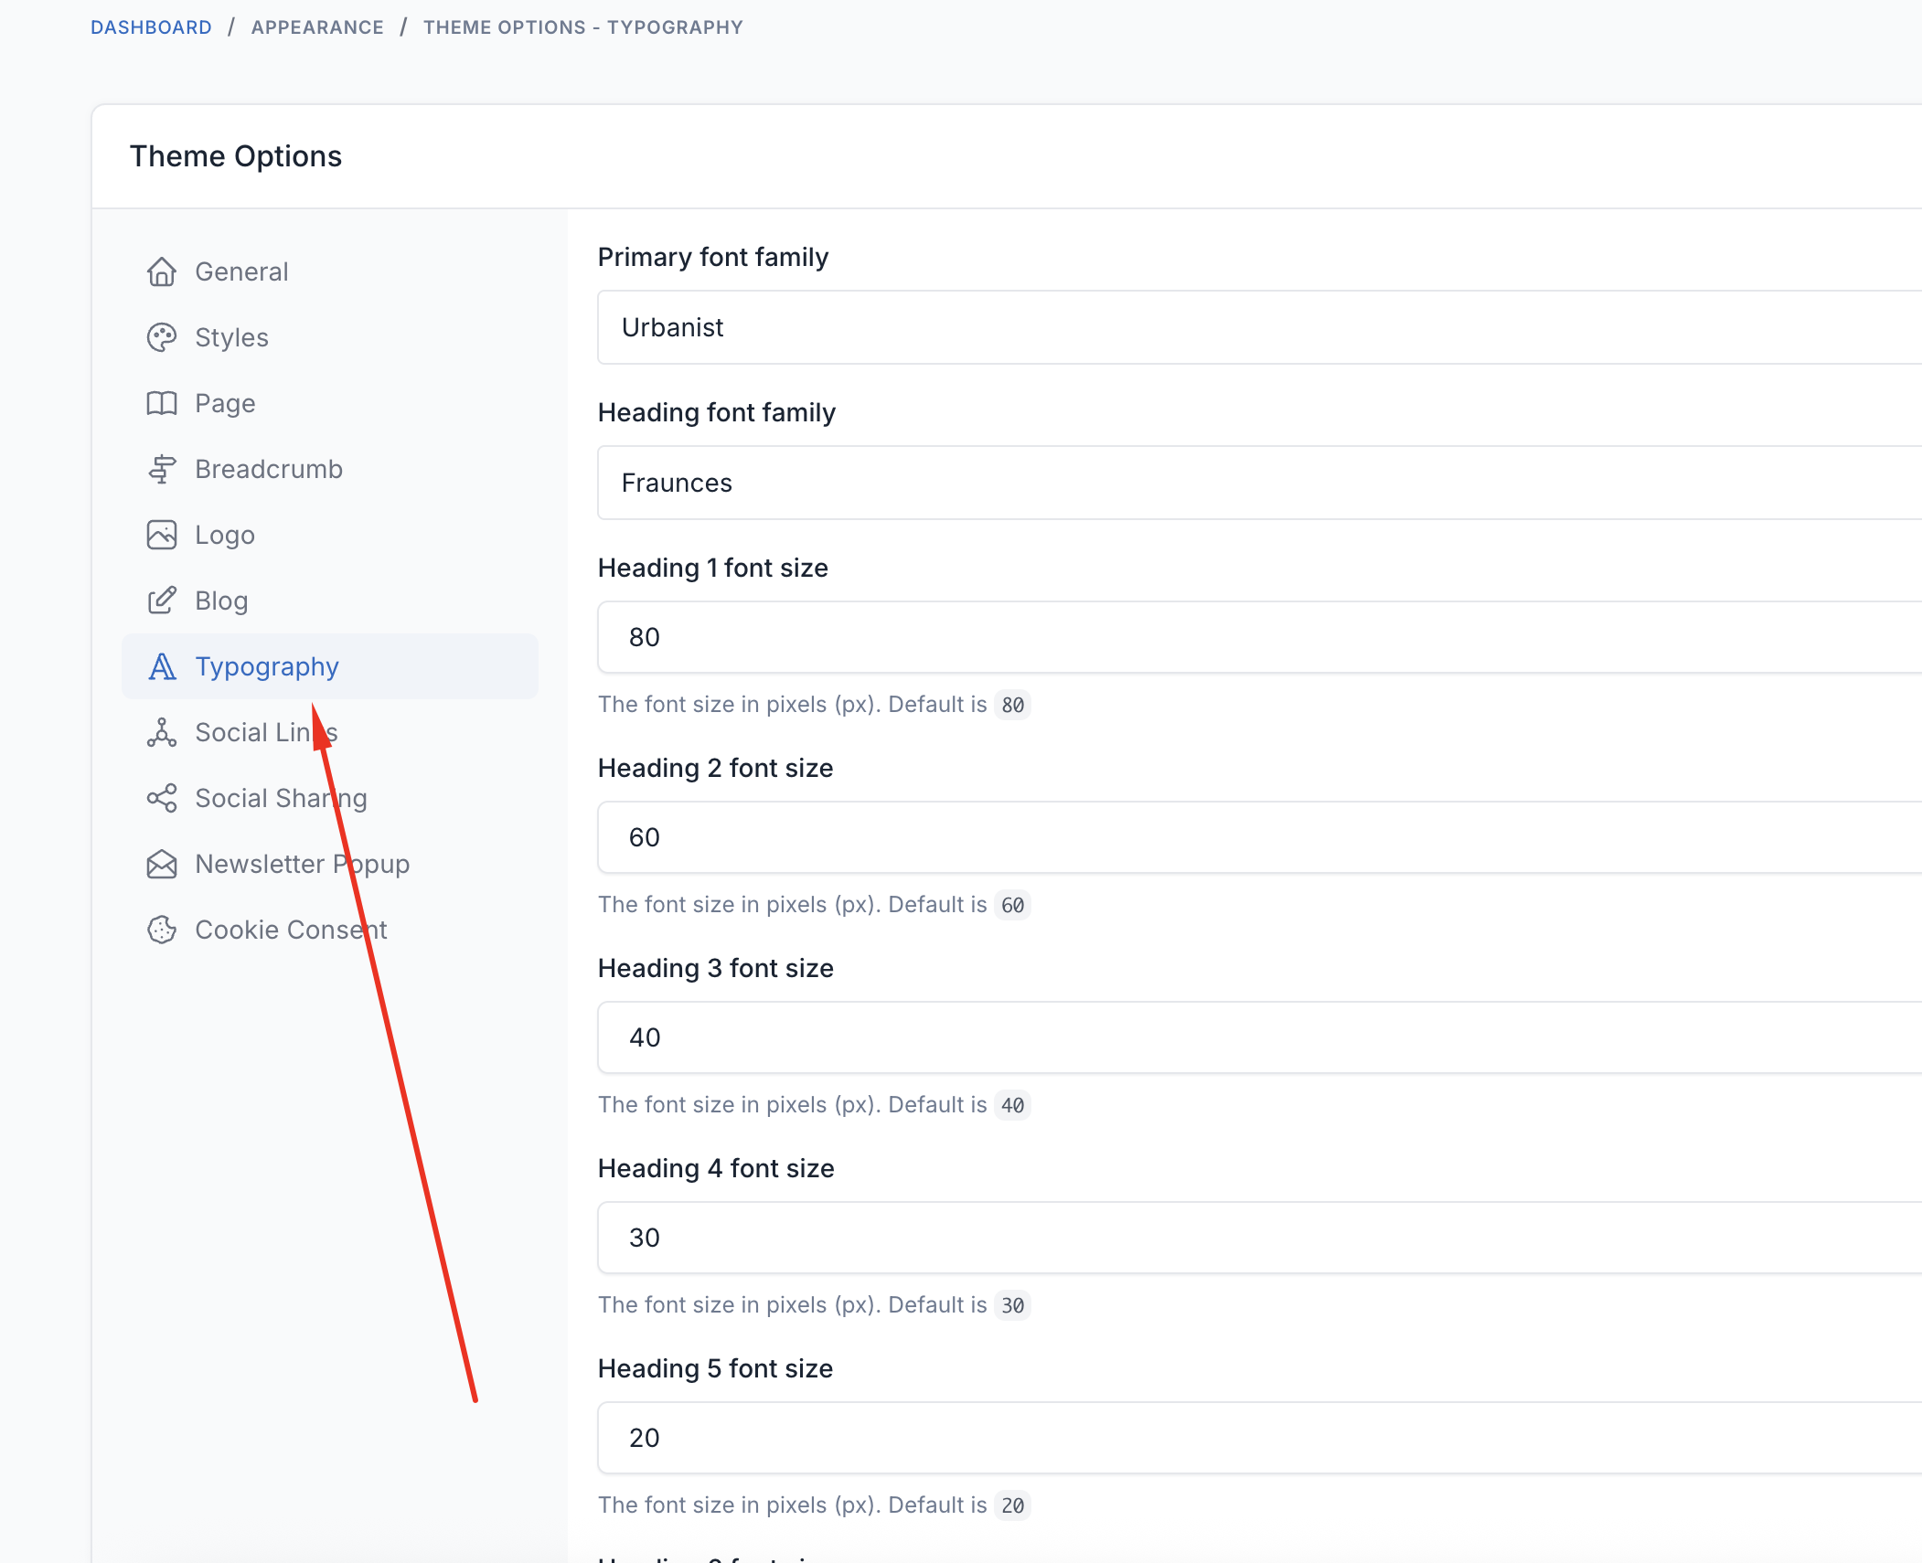1922x1563 pixels.
Task: Switch to the Social Sharing tab
Action: click(330, 798)
